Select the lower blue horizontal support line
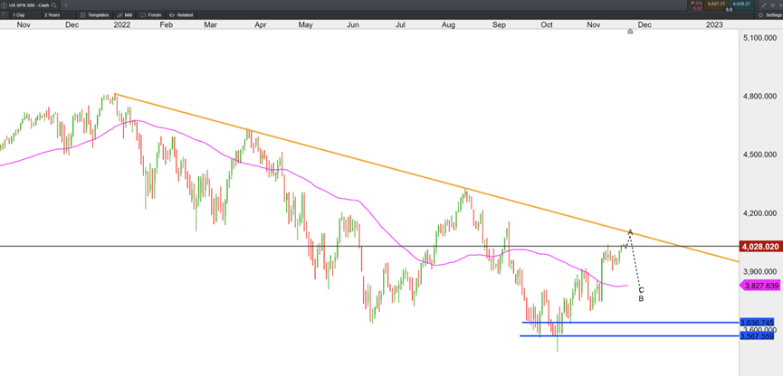Viewport: 783px width, 376px height. point(629,336)
